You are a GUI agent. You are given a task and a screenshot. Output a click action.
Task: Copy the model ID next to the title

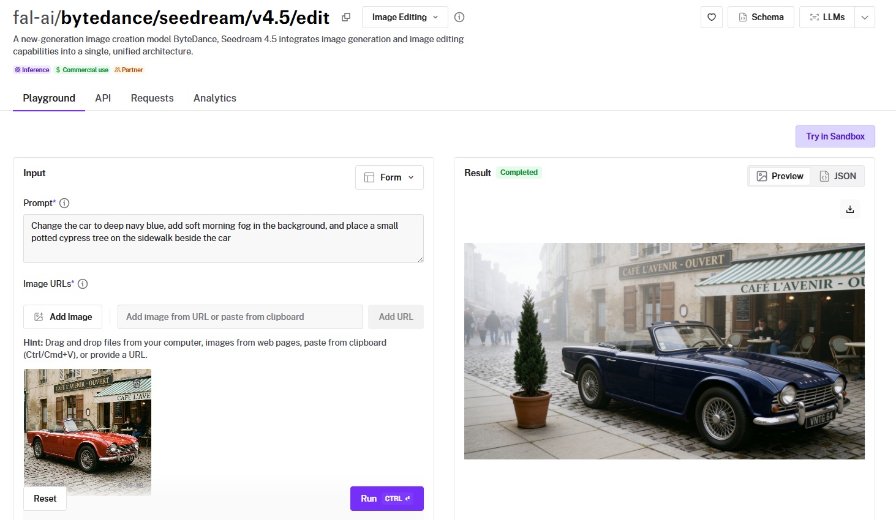(346, 17)
